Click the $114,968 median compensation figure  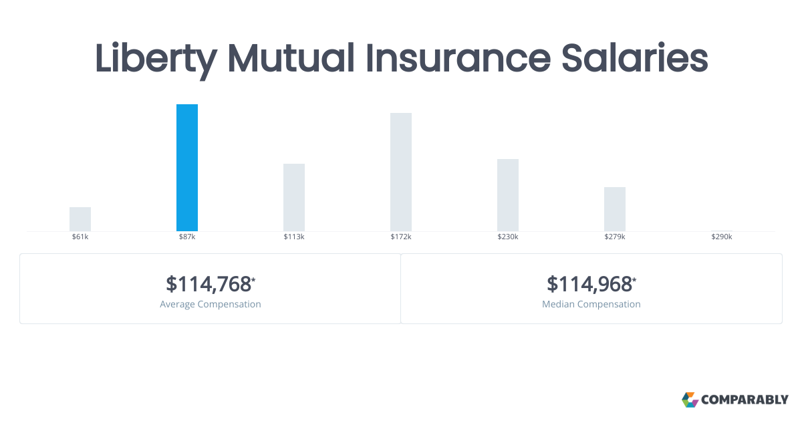[x=589, y=284]
